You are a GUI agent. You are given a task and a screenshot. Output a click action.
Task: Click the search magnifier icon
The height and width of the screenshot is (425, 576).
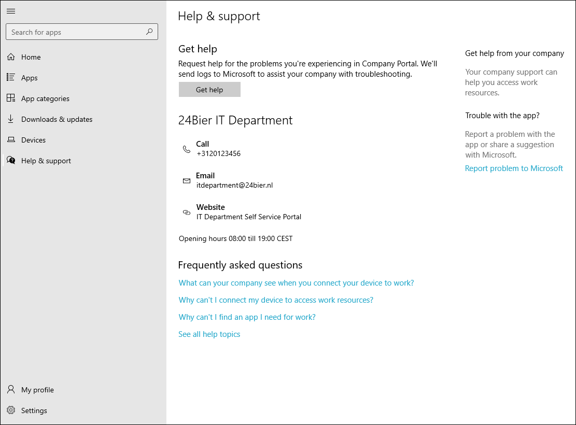(149, 32)
